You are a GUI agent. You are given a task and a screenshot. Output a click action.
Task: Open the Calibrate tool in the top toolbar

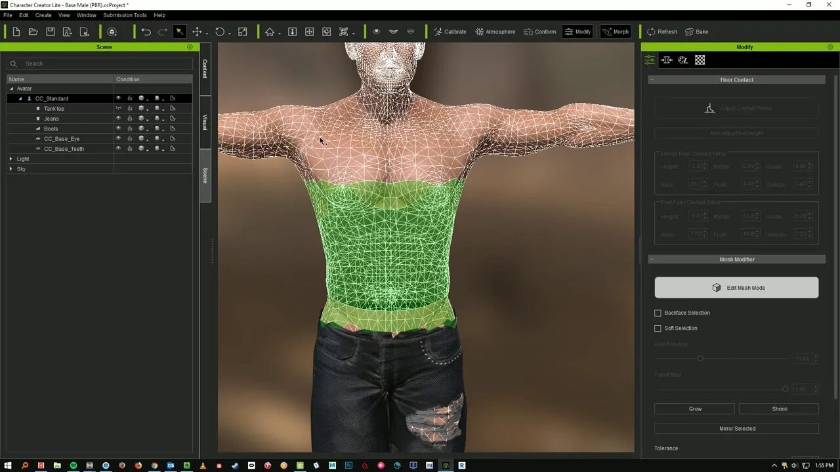450,31
